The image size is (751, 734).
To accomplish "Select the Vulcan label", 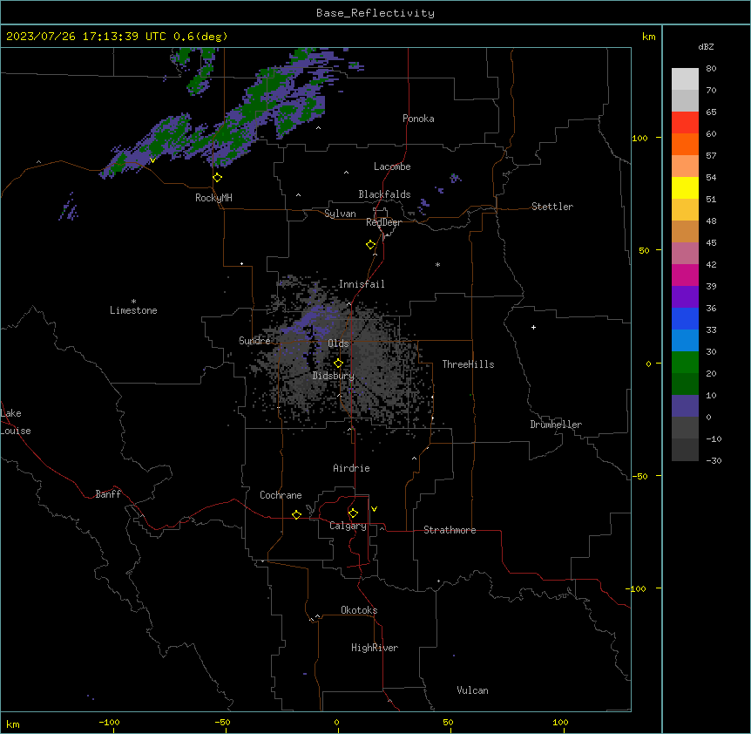I will 472,690.
